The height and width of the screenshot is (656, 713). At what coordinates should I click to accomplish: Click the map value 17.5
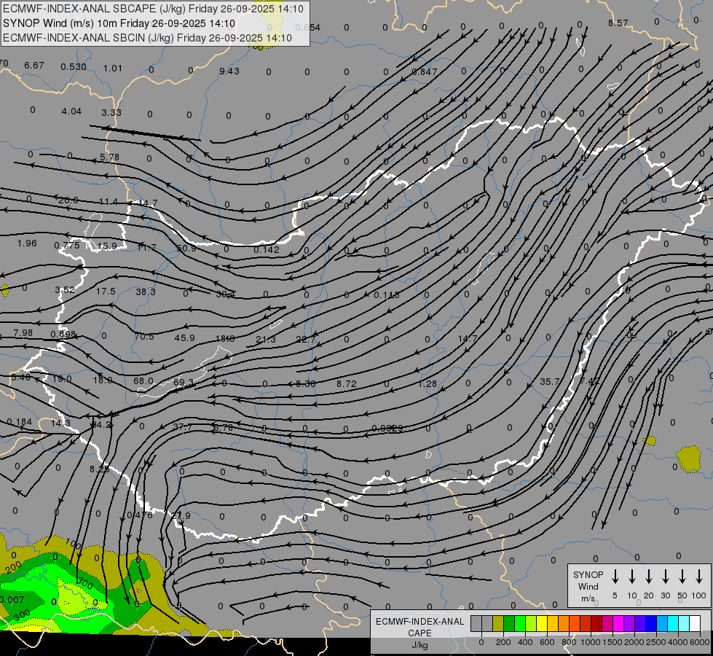tap(106, 291)
